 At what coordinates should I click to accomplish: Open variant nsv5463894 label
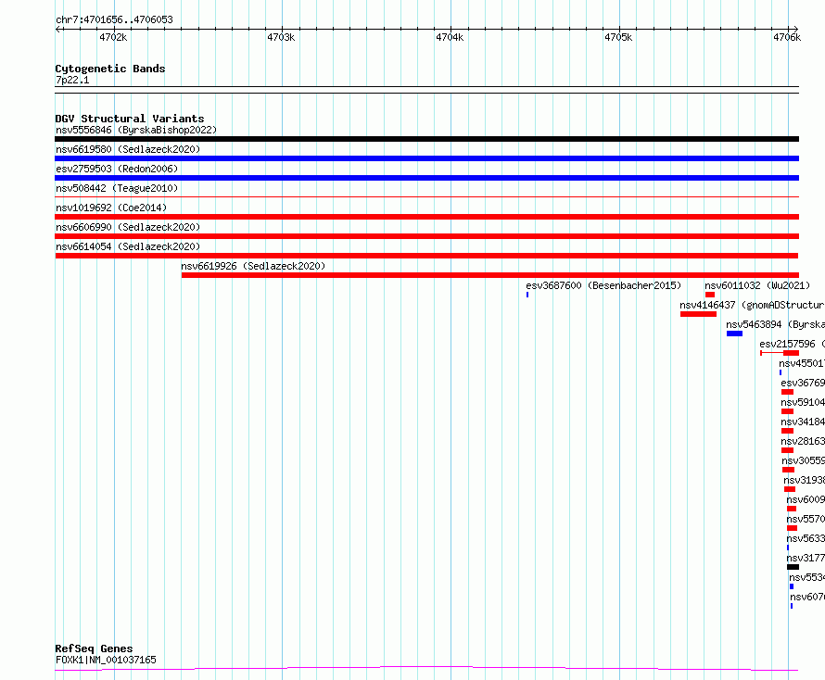click(775, 324)
